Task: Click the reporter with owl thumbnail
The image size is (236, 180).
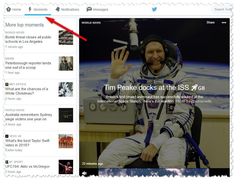Action: pos(66,64)
